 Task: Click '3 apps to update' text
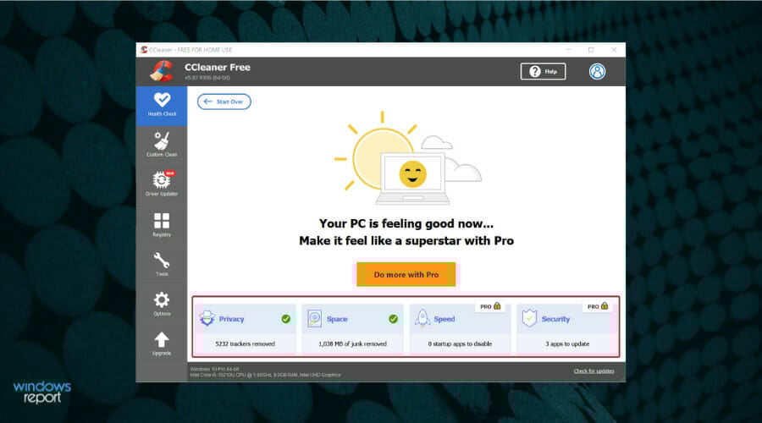[x=567, y=343]
